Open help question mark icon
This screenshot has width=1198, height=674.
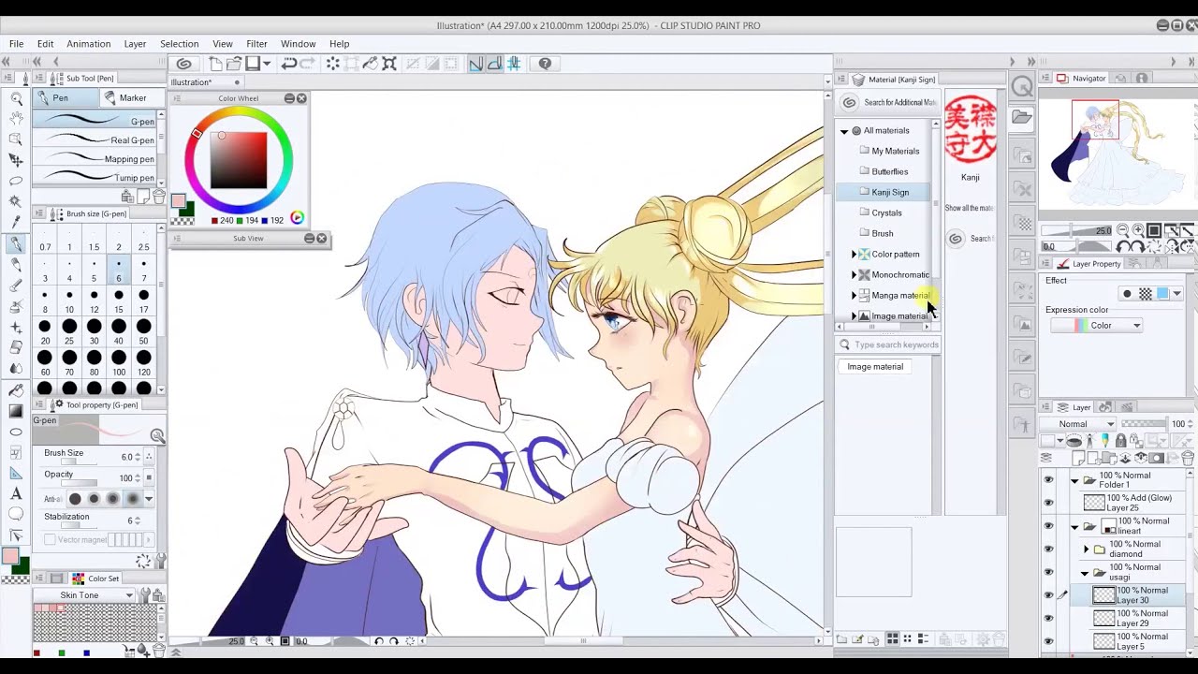(x=545, y=64)
